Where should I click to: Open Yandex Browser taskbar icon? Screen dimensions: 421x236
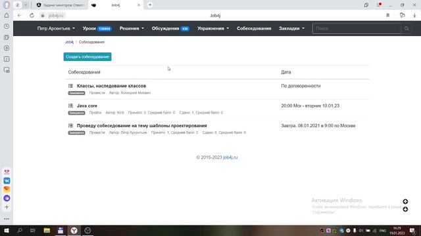point(74,230)
